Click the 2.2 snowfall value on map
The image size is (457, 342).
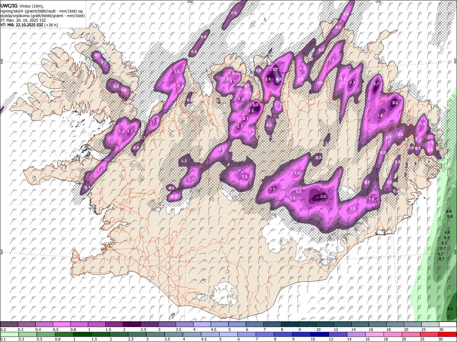pyautogui.click(x=241, y=99)
